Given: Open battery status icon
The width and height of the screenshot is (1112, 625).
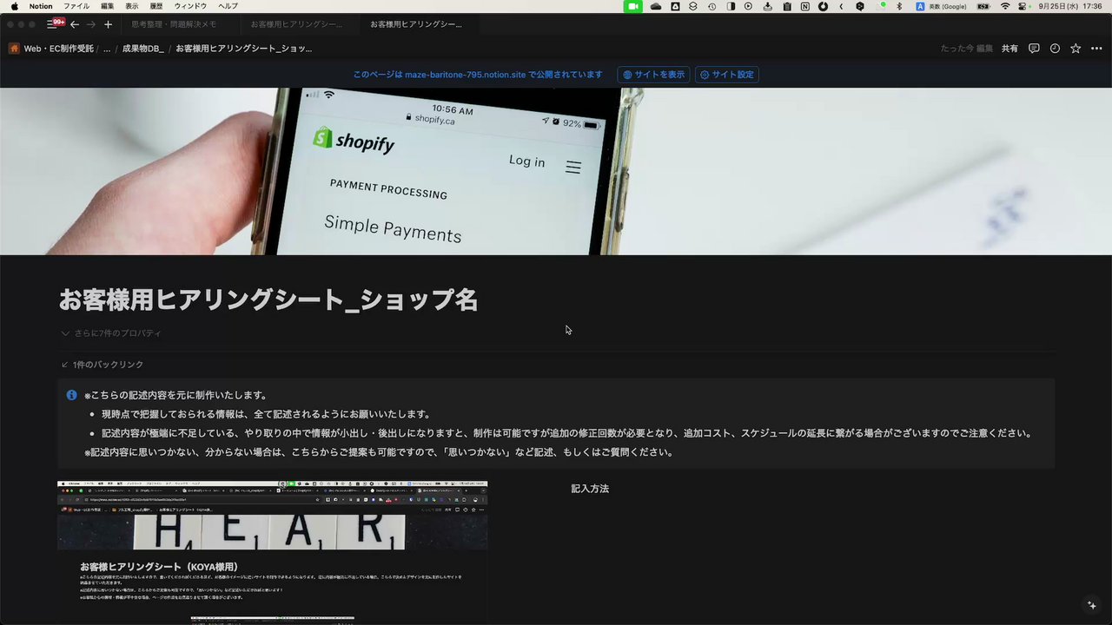Looking at the screenshot, I should pyautogui.click(x=983, y=6).
